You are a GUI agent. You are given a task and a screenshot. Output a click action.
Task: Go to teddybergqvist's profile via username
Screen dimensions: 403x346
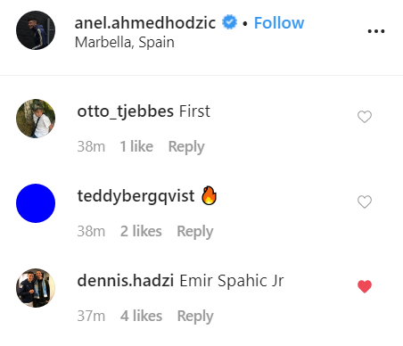tap(136, 196)
